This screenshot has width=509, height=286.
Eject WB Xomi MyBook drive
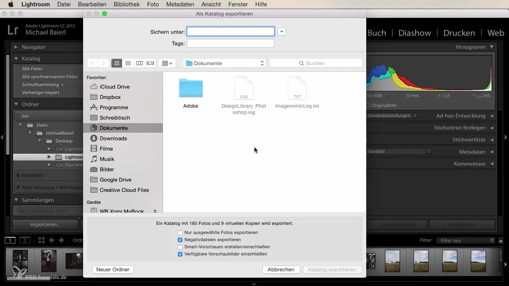tap(155, 211)
